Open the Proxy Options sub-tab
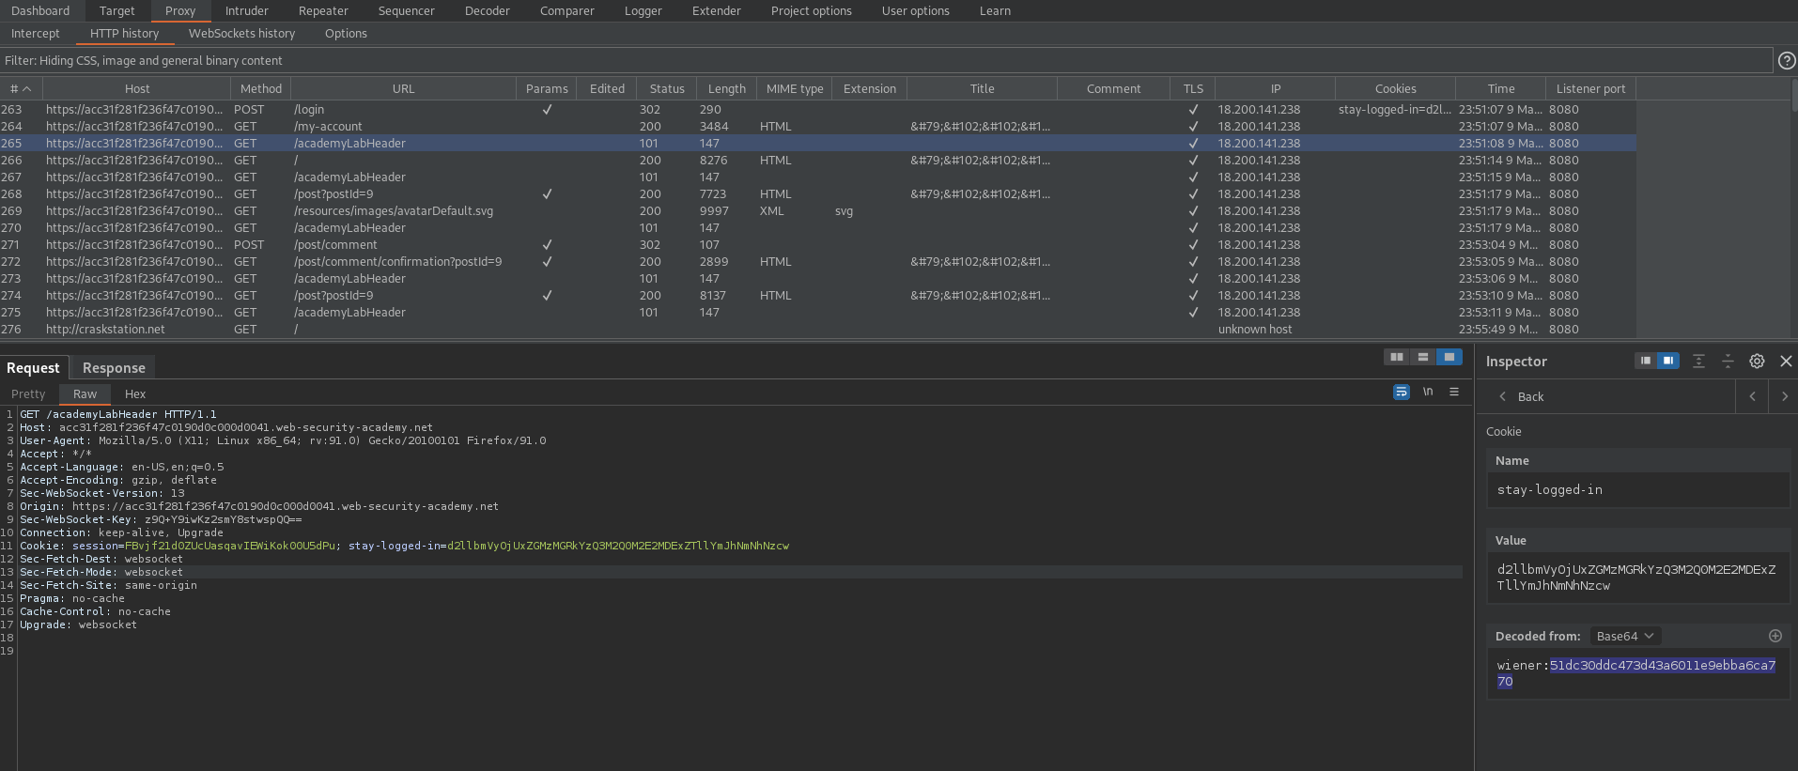The width and height of the screenshot is (1798, 771). point(346,33)
